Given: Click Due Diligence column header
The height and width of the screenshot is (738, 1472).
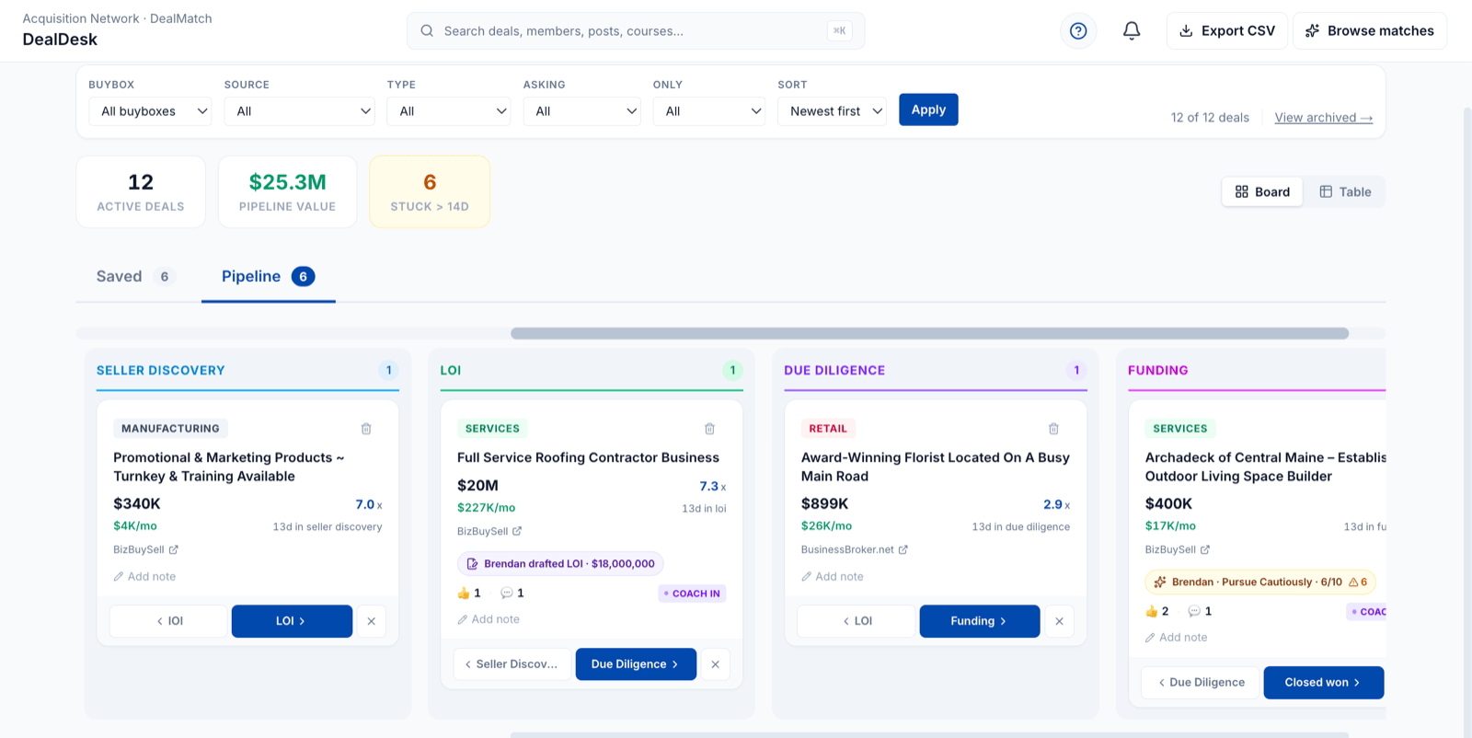Looking at the screenshot, I should (x=834, y=370).
